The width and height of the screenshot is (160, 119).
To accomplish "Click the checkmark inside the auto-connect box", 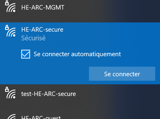I will tap(26, 54).
